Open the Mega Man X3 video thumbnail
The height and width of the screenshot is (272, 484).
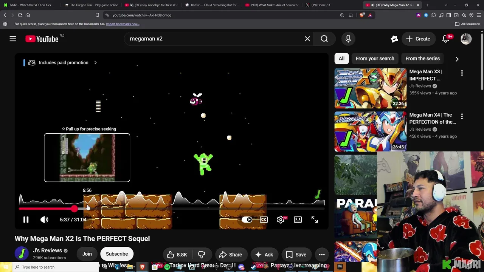pyautogui.click(x=371, y=88)
